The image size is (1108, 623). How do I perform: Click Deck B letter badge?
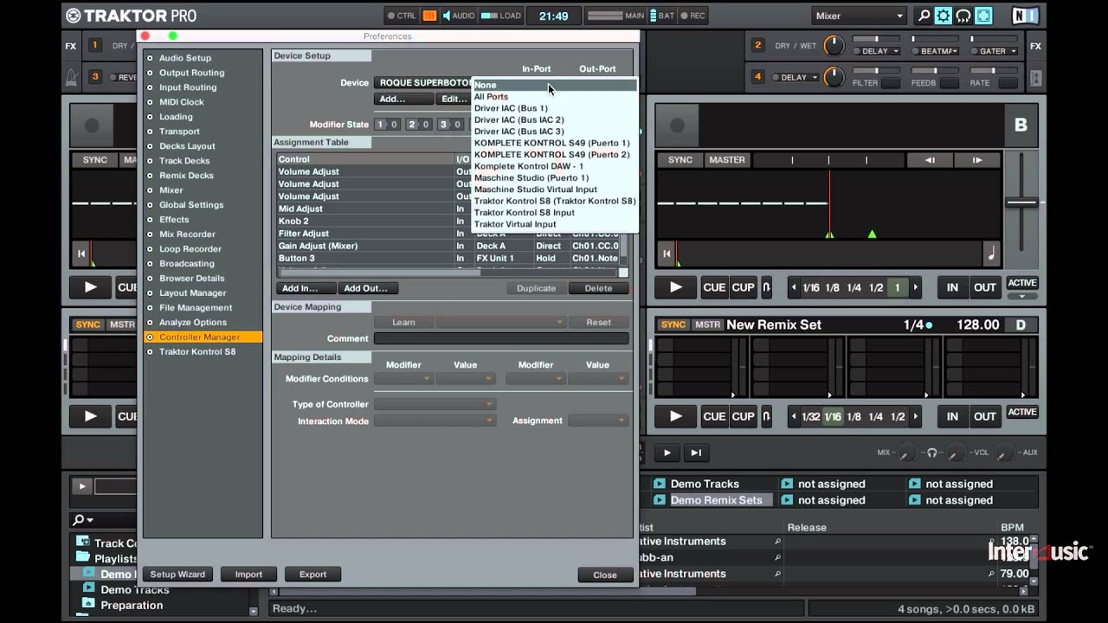pos(1021,125)
